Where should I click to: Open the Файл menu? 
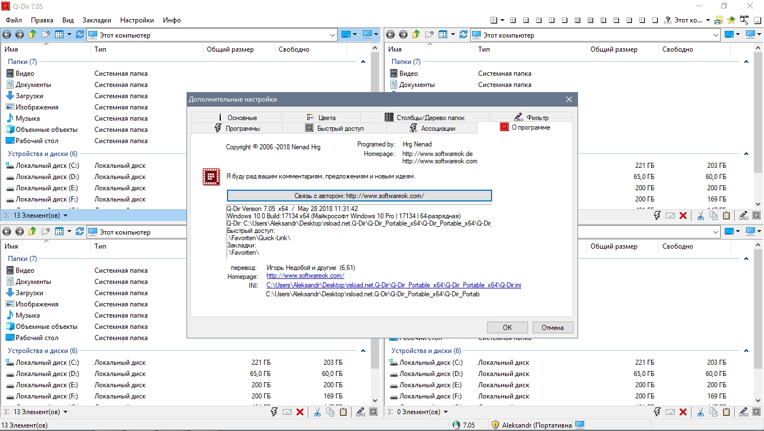(x=14, y=20)
